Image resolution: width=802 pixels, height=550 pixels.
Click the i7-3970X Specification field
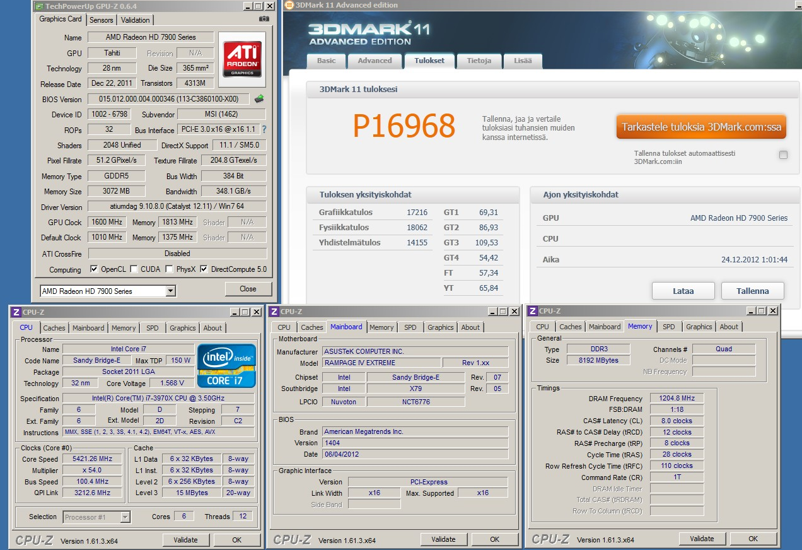[x=158, y=399]
